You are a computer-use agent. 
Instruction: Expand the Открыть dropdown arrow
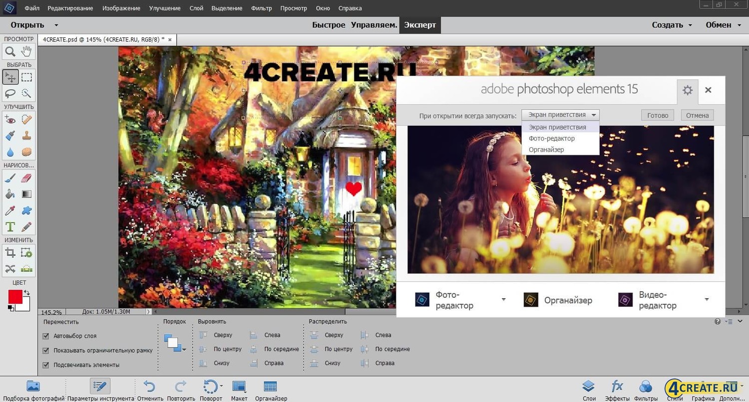(56, 25)
